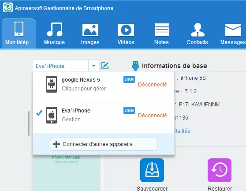Click the Apowersoft app logo icon
Image resolution: width=246 pixels, height=191 pixels.
pyautogui.click(x=8, y=7)
